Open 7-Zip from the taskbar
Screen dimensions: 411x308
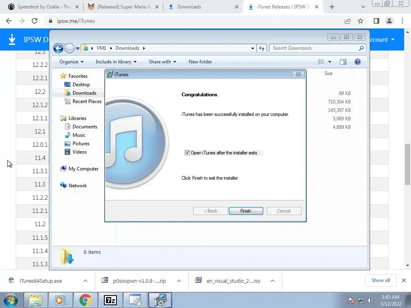pyautogui.click(x=110, y=300)
